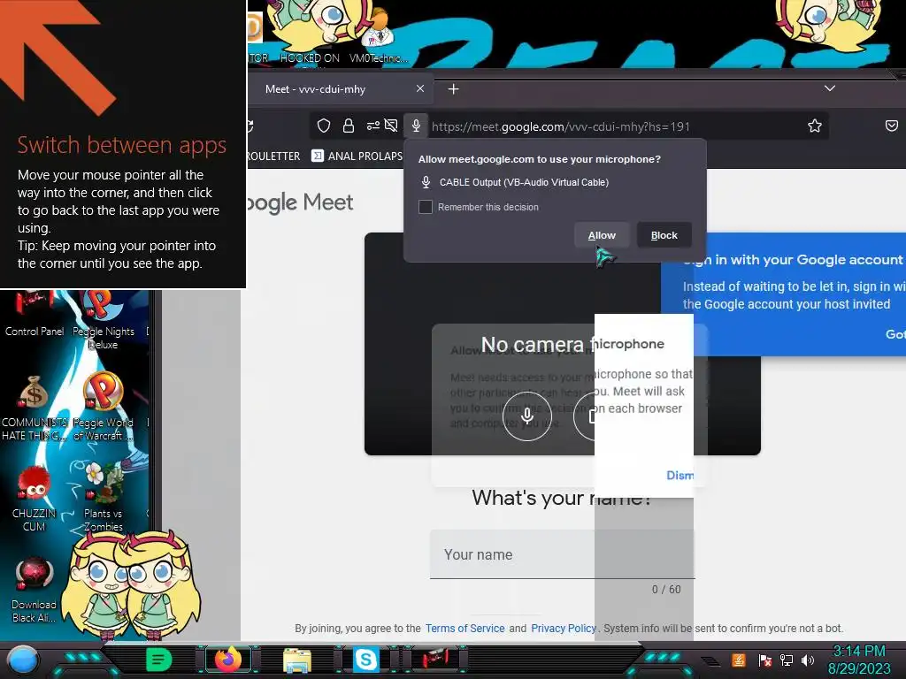
Task: Open Pocket save icon in Firefox toolbar
Action: point(892,126)
